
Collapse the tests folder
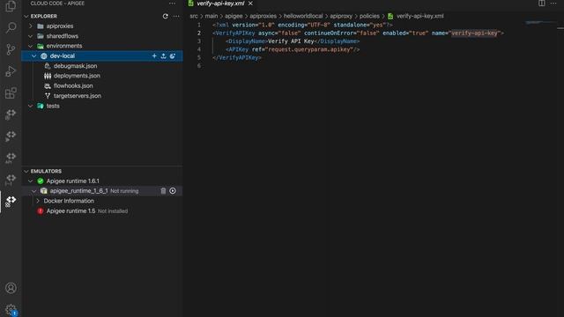[x=31, y=106]
